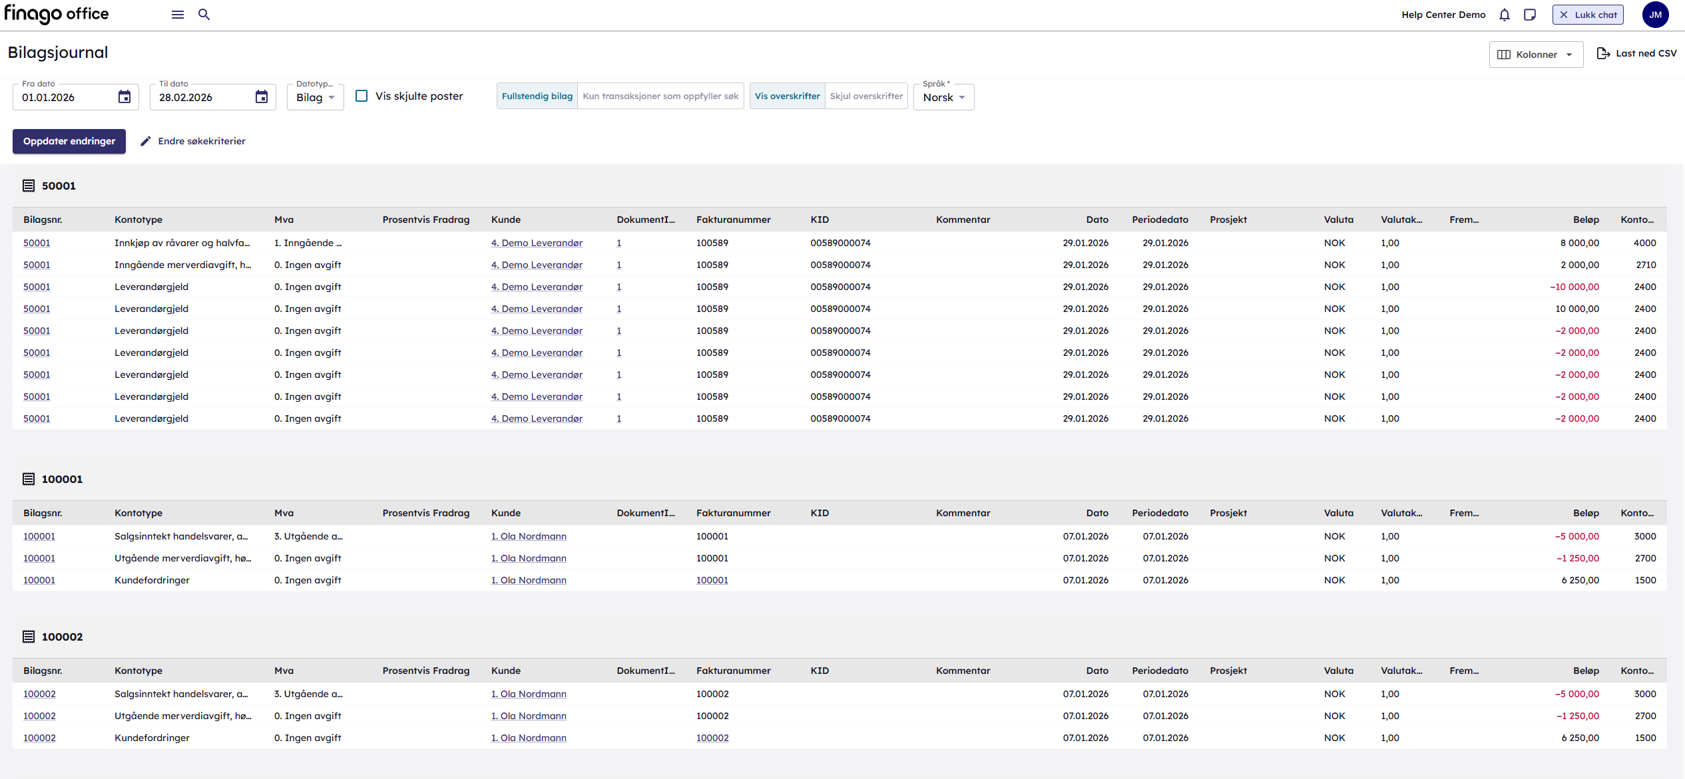Open the Språk Norsk dropdown

coord(943,97)
